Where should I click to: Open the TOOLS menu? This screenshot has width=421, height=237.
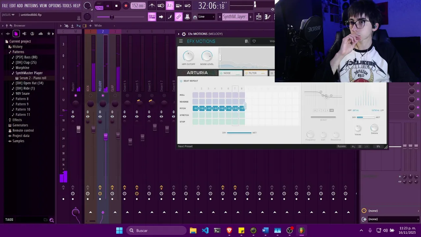(x=67, y=6)
